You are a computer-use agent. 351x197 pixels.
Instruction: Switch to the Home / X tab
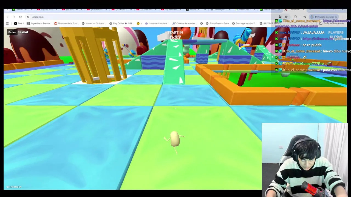coord(195,9)
